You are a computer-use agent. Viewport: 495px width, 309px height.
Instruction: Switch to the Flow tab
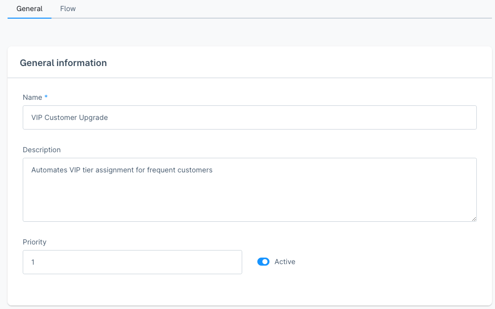68,9
